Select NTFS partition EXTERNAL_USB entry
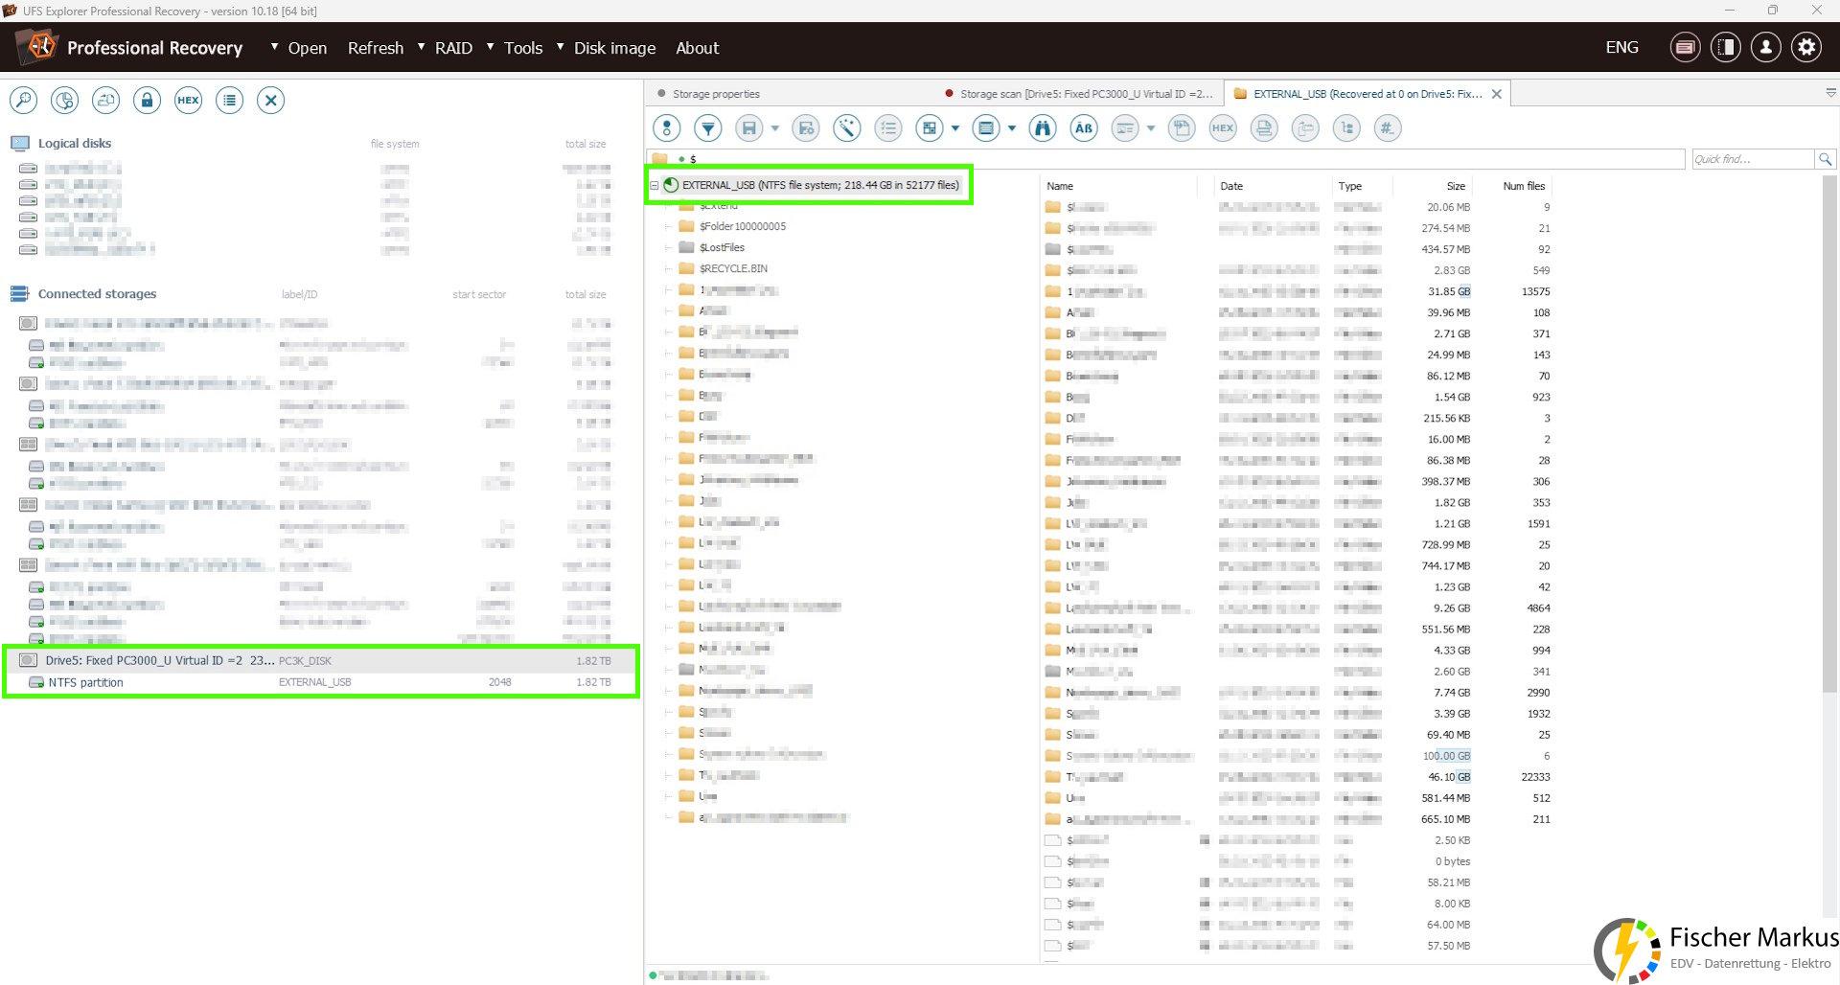Viewport: 1840px width, 985px height. coord(86,682)
